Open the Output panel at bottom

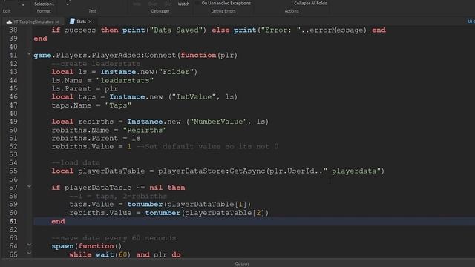(x=242, y=264)
